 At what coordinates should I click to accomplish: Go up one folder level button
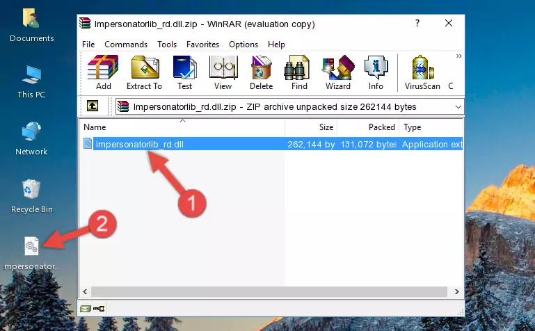[93, 106]
